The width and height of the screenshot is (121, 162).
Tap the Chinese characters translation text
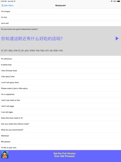coord(32,39)
